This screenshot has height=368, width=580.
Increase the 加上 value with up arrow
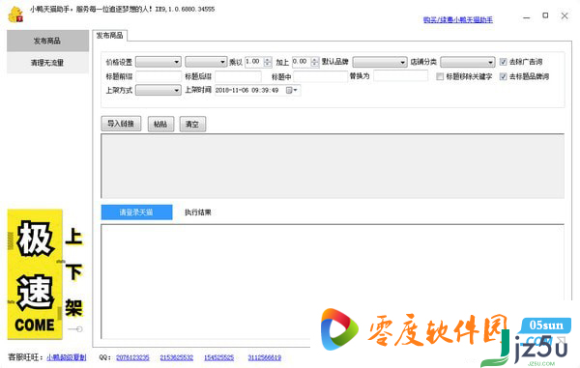(x=315, y=60)
